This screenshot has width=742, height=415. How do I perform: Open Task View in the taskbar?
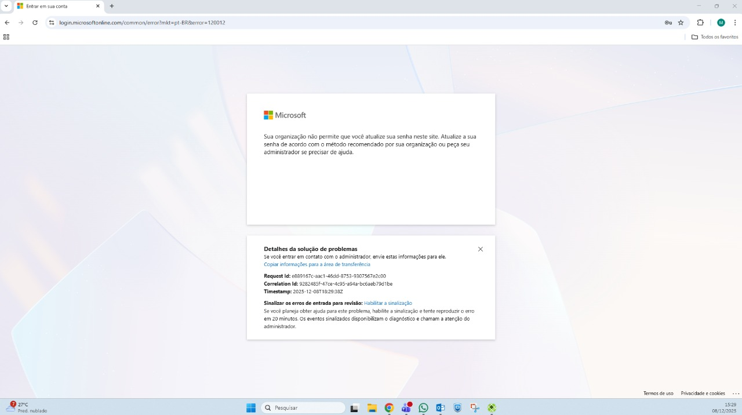coord(355,408)
